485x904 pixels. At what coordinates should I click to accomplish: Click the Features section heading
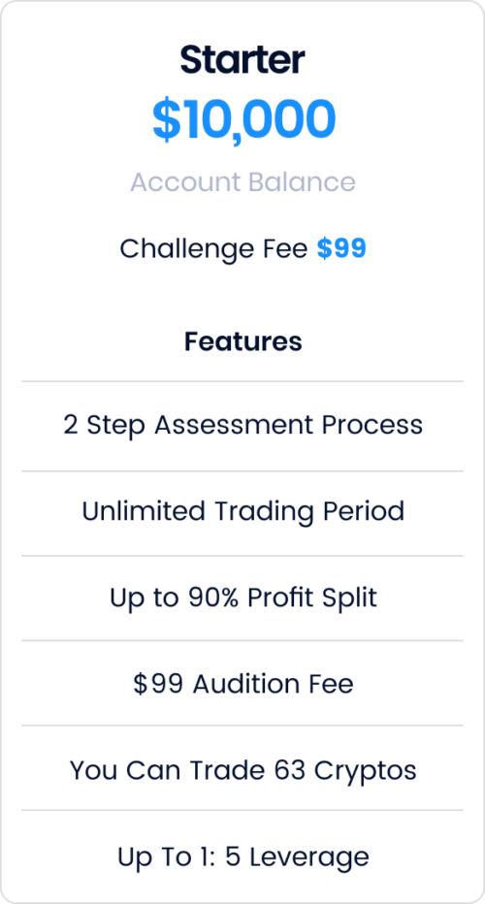tap(242, 341)
